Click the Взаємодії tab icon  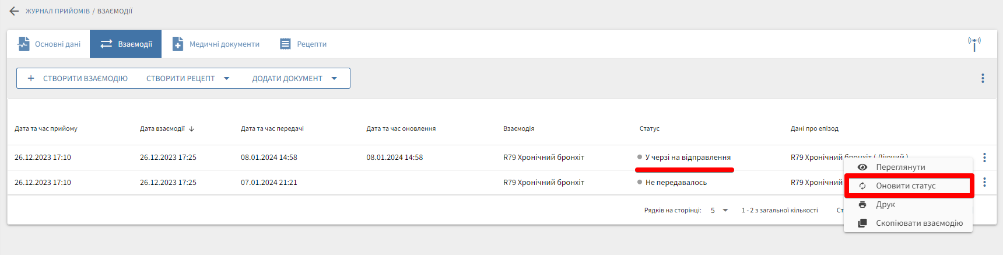(106, 44)
